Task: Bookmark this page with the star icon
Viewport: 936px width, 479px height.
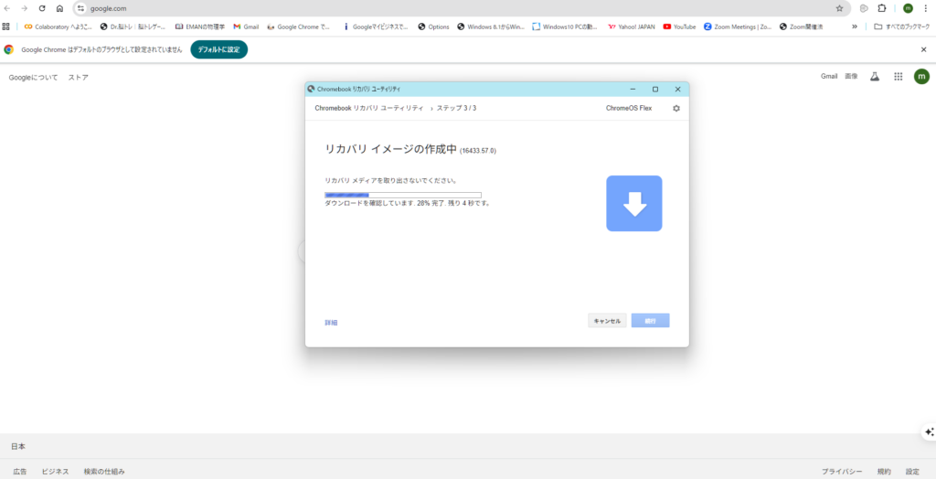Action: 839,8
